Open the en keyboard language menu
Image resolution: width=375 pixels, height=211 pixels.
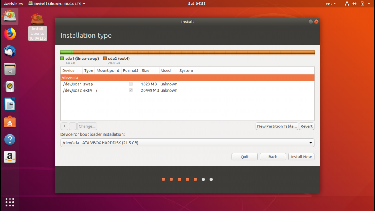pos(331,4)
